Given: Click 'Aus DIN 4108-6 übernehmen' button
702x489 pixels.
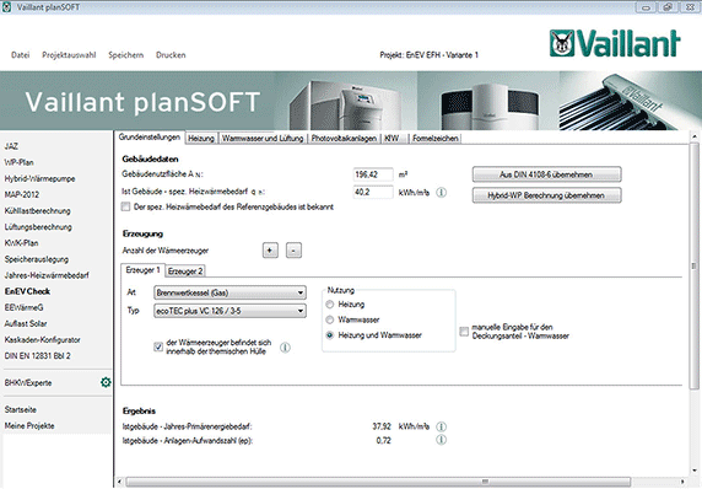Looking at the screenshot, I should [x=547, y=174].
